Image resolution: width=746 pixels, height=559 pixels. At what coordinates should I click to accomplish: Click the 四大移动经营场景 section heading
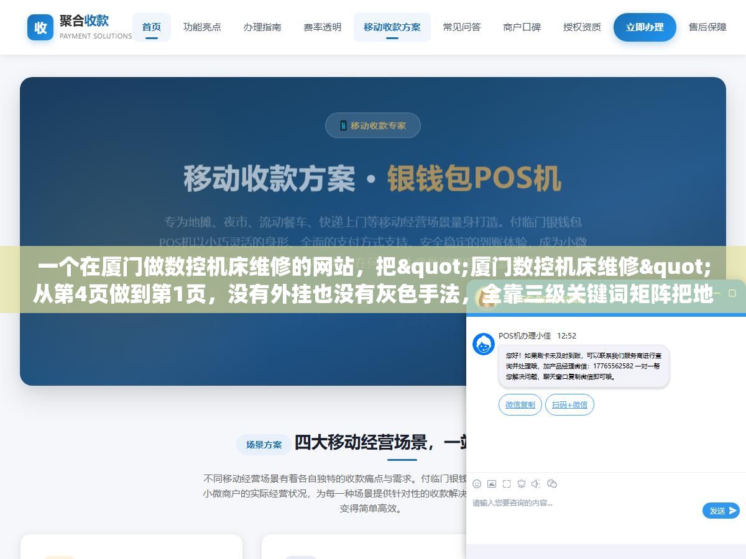point(380,443)
